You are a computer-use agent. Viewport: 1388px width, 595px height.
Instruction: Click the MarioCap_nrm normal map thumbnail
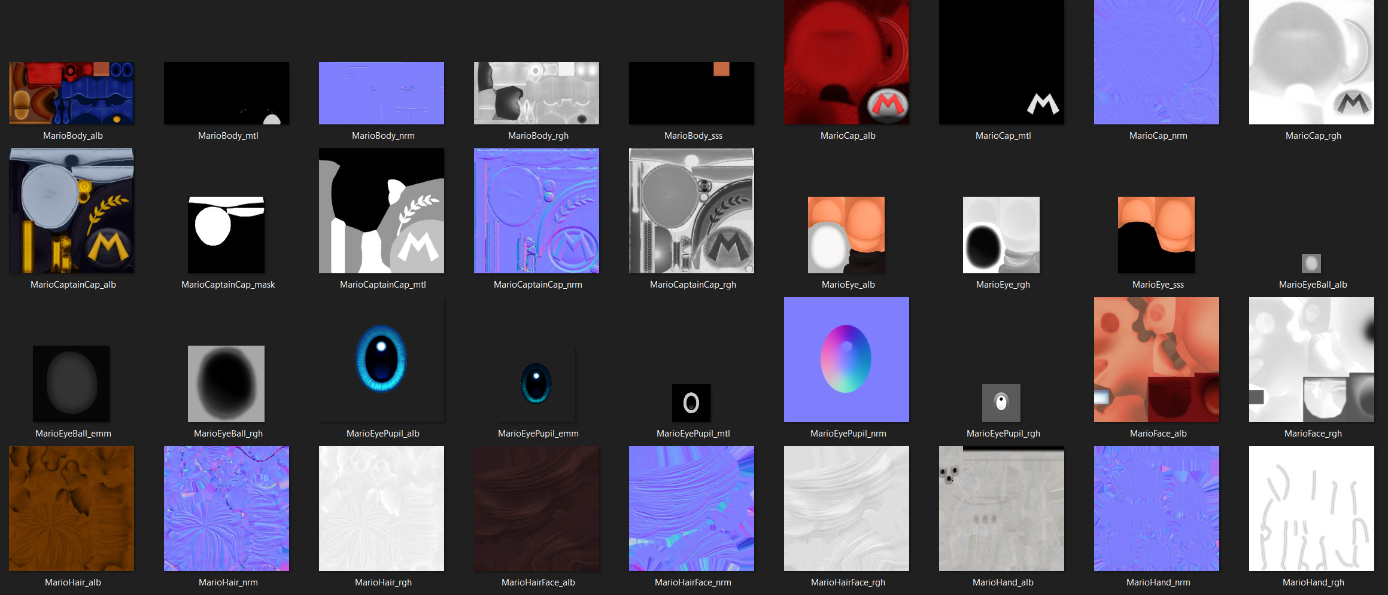(x=1156, y=62)
